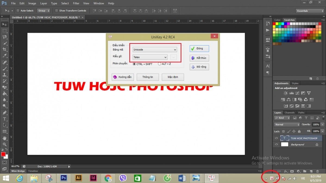Viewport: 326px width, 183px height.
Task: Add a Levels adjustment
Action: pyautogui.click(x=291, y=93)
